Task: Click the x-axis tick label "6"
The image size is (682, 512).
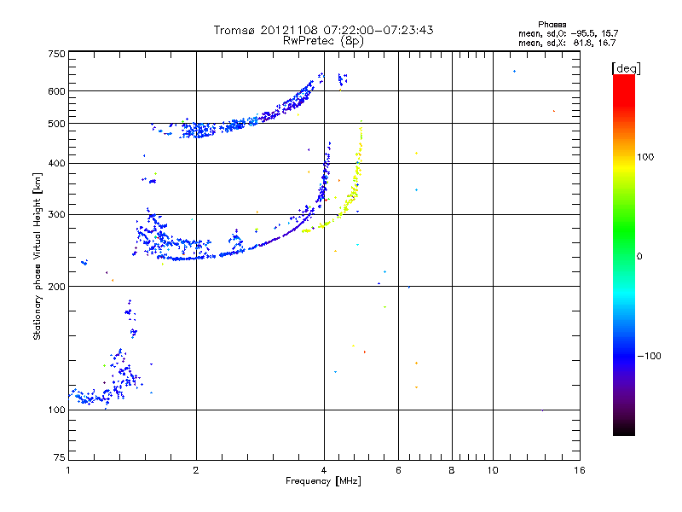Action: pos(398,470)
